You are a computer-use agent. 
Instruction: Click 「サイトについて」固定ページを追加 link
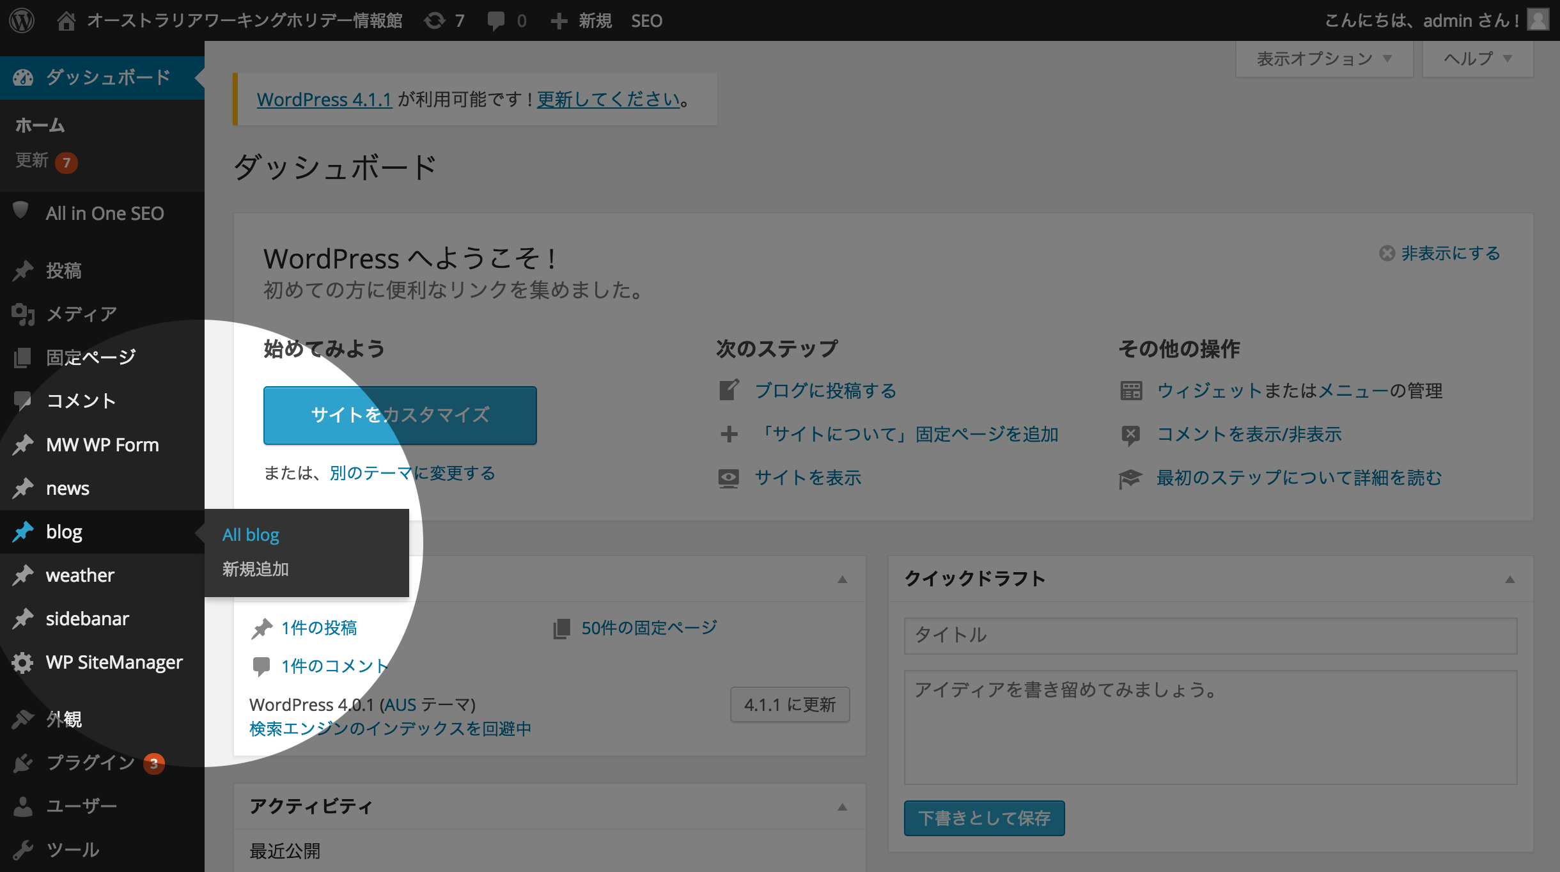pyautogui.click(x=907, y=434)
